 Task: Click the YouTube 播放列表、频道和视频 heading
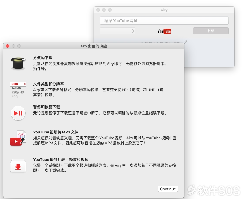61,159
